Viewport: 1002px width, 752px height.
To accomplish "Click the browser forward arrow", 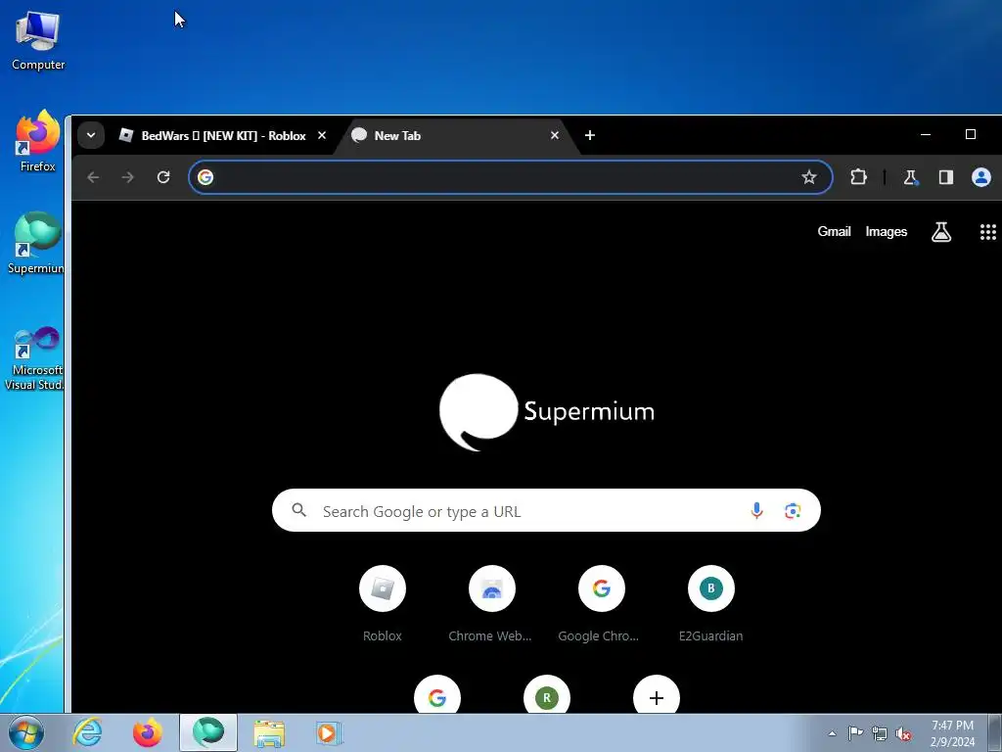I will coord(128,177).
